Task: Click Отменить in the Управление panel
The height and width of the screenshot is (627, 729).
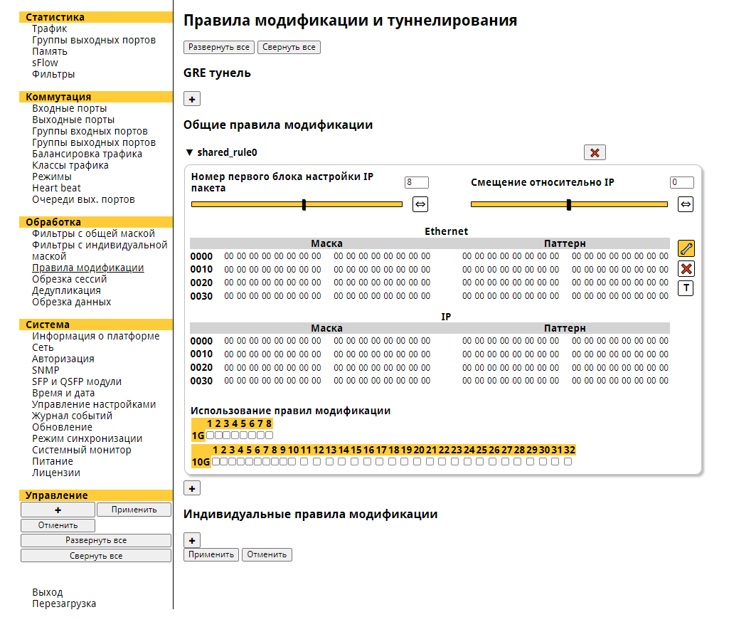Action: [58, 525]
